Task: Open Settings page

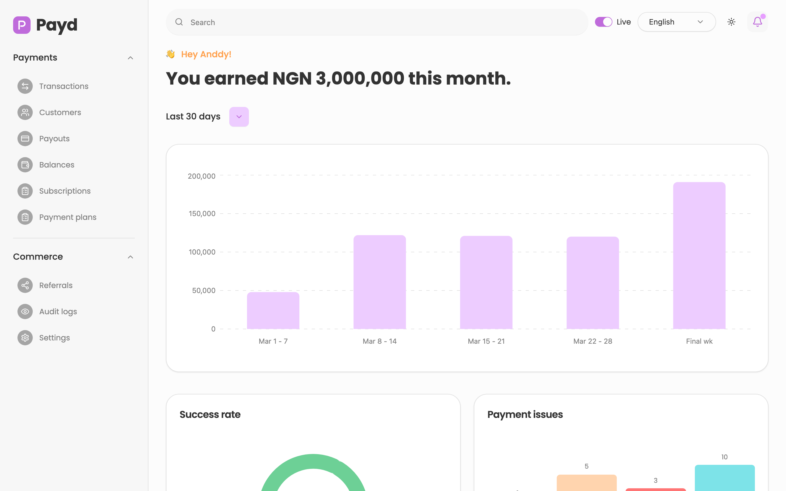Action: click(55, 338)
